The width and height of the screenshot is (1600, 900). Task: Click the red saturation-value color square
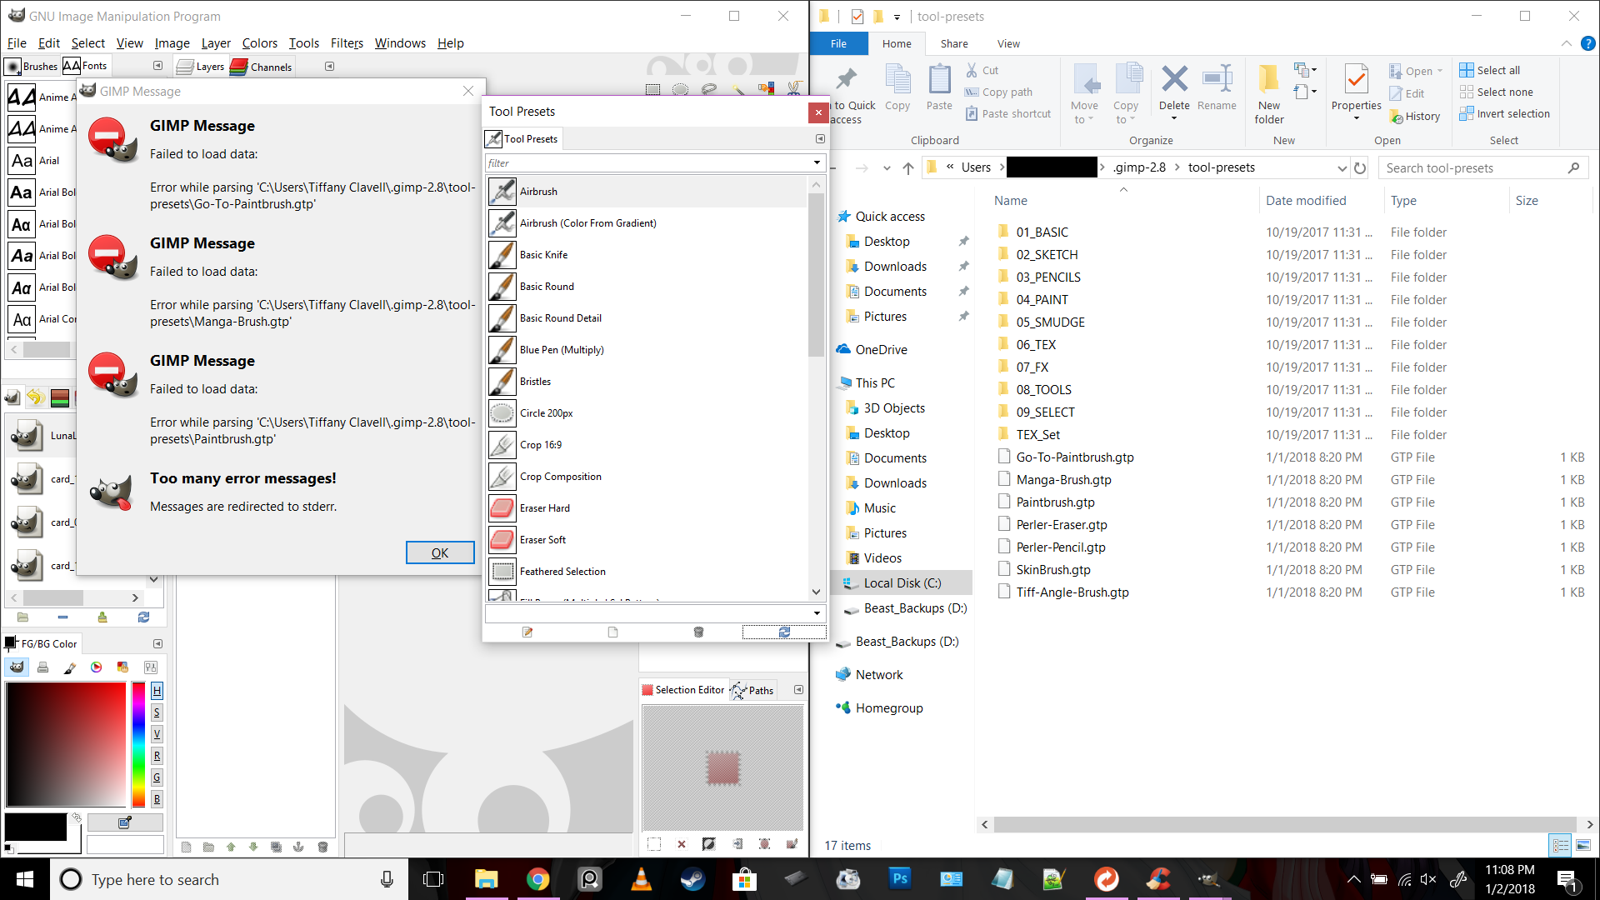(x=66, y=744)
